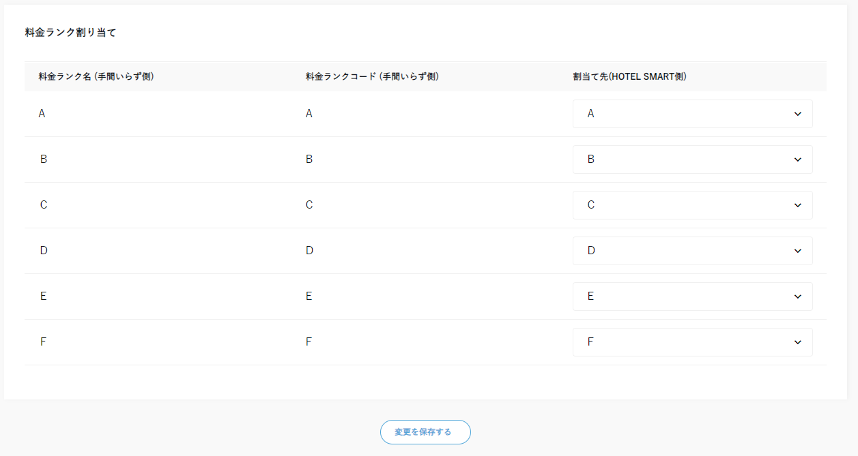Image resolution: width=858 pixels, height=456 pixels.
Task: Click the 変更を保存する button
Action: click(x=425, y=432)
